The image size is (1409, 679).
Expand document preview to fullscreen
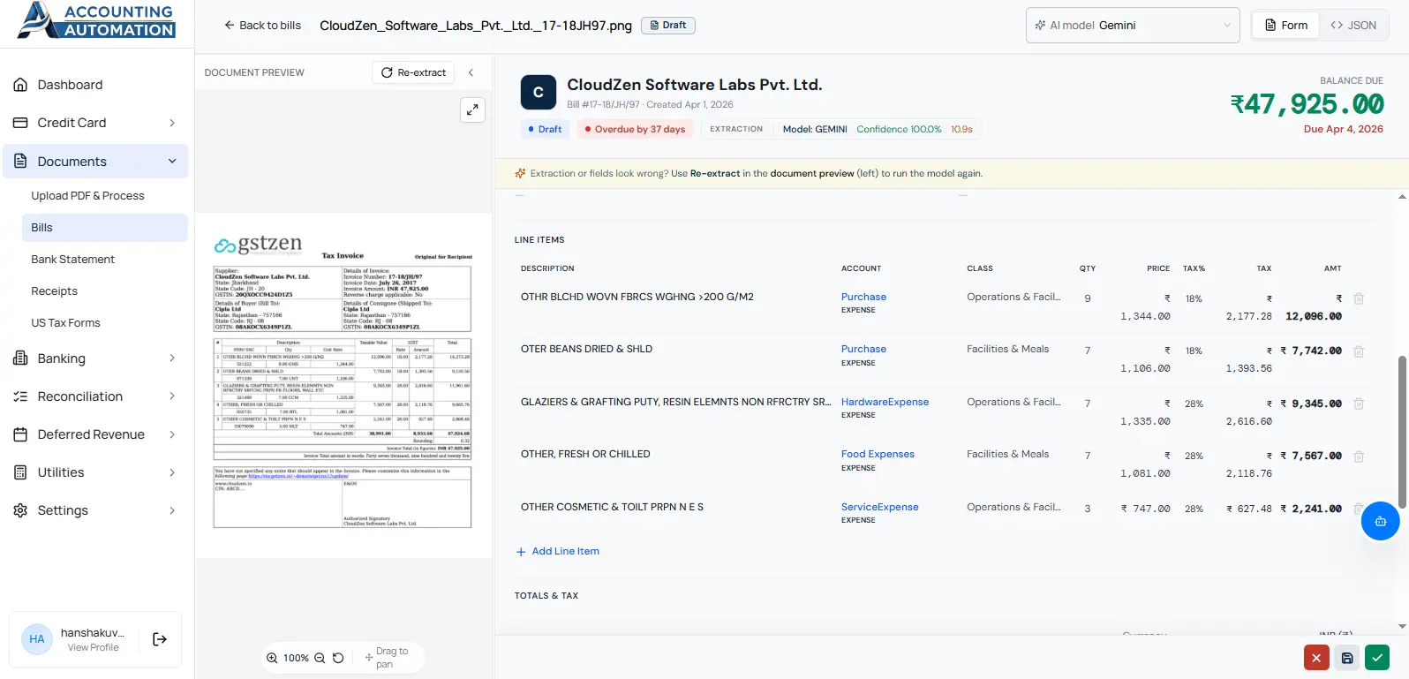pos(473,109)
